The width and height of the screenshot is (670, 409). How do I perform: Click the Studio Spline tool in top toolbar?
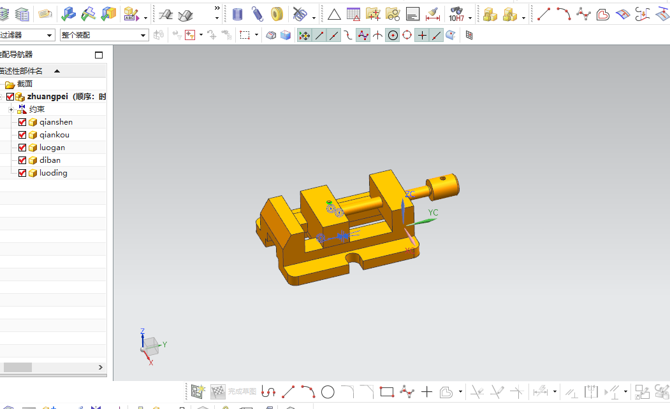(583, 14)
